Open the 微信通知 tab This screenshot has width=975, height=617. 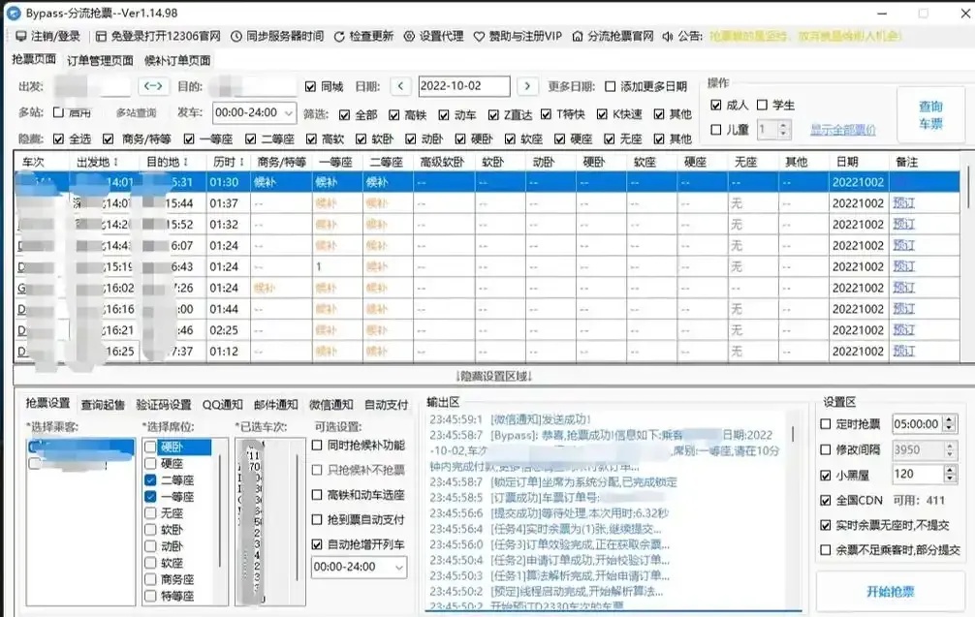pyautogui.click(x=330, y=405)
